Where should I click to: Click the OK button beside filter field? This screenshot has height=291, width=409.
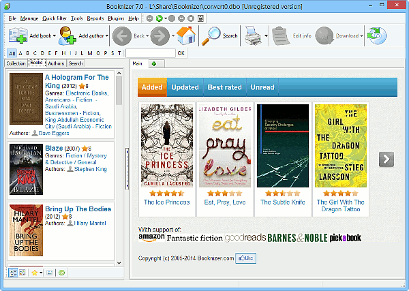(x=181, y=53)
